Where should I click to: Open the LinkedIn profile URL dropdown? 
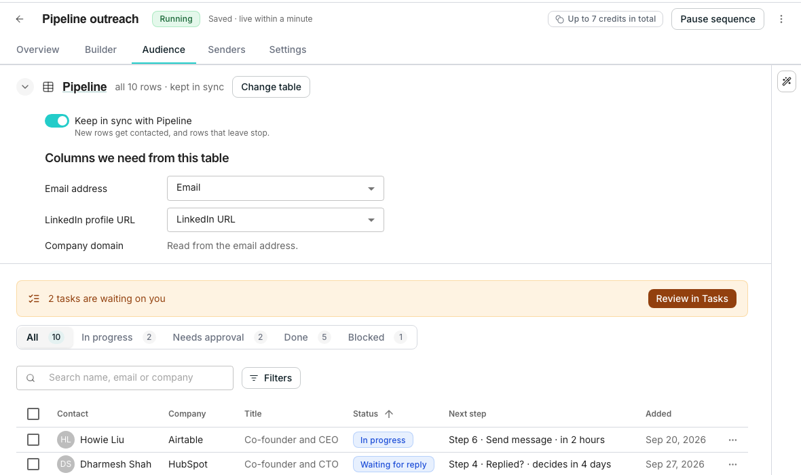[276, 220]
